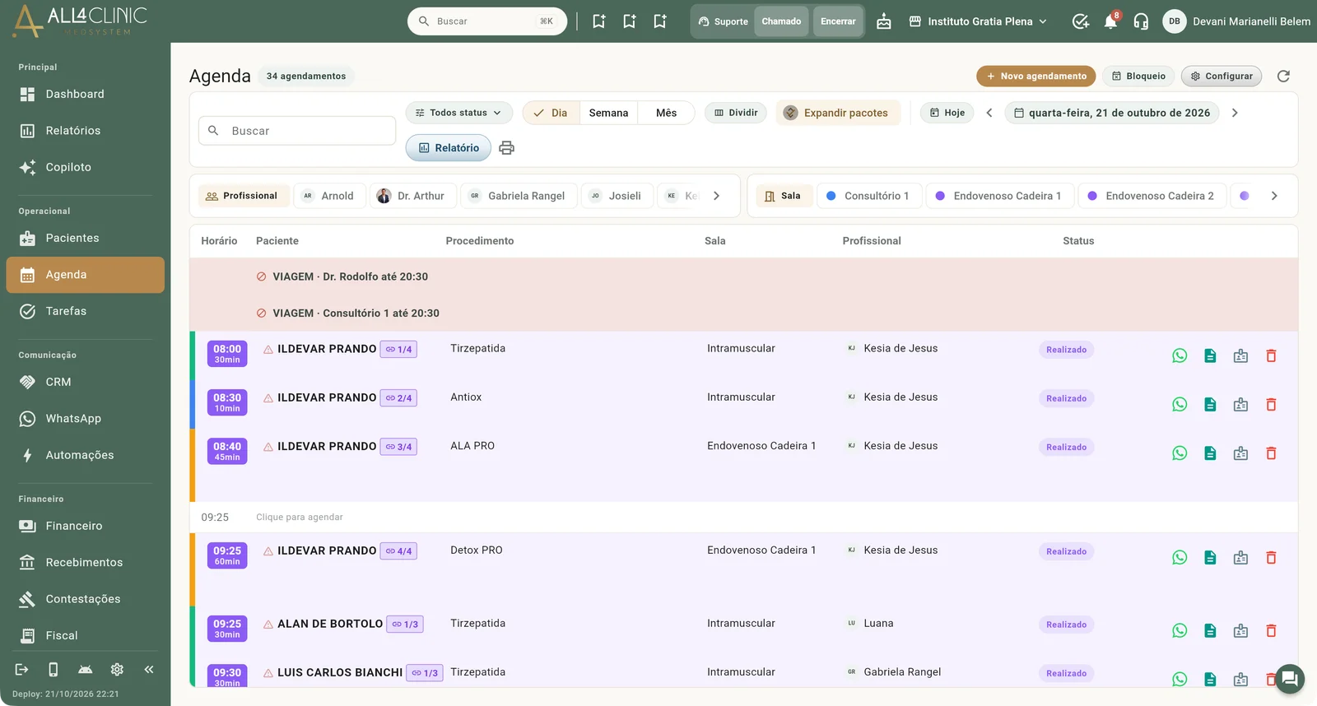
Task: Open WhatsApp for the ALAN DE BORTOLO appointment
Action: pos(1180,630)
